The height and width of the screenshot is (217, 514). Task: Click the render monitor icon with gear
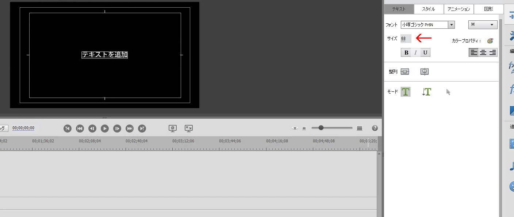(x=173, y=128)
